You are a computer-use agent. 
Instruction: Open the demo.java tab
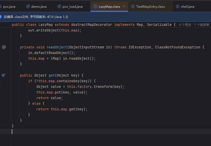point(39,6)
